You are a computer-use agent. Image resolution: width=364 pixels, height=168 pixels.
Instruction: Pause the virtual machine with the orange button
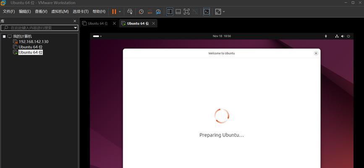[114, 12]
